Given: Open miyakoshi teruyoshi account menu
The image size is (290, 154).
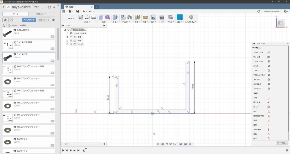Looking at the screenshot, I should point(272,11).
